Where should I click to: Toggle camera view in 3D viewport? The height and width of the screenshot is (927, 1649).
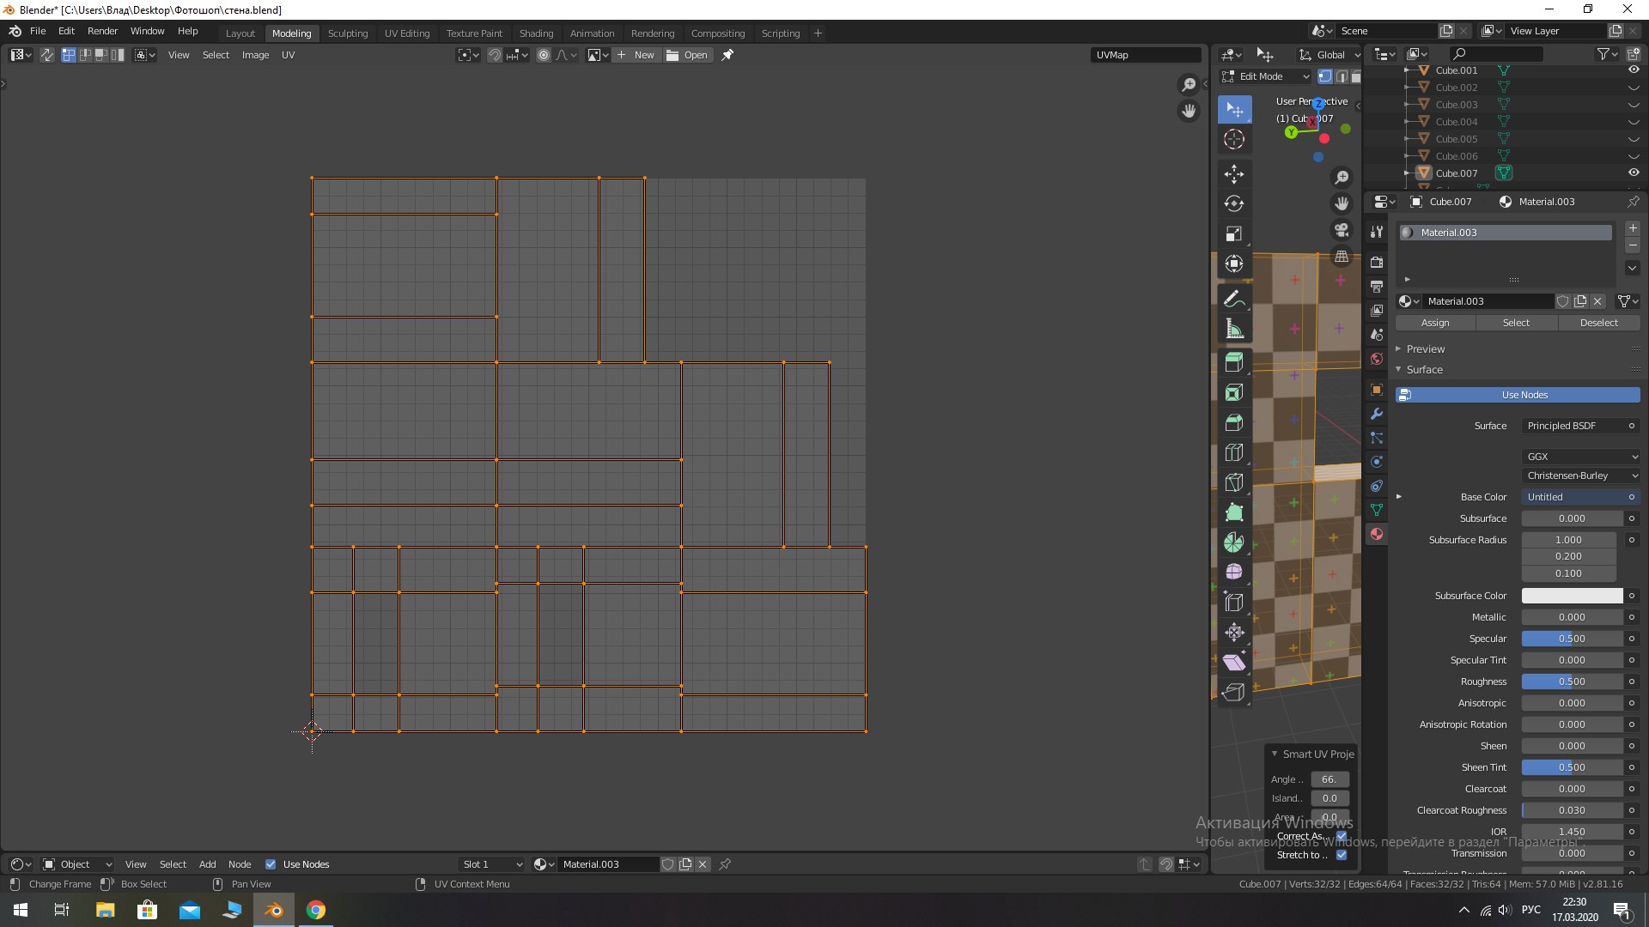pos(1342,230)
